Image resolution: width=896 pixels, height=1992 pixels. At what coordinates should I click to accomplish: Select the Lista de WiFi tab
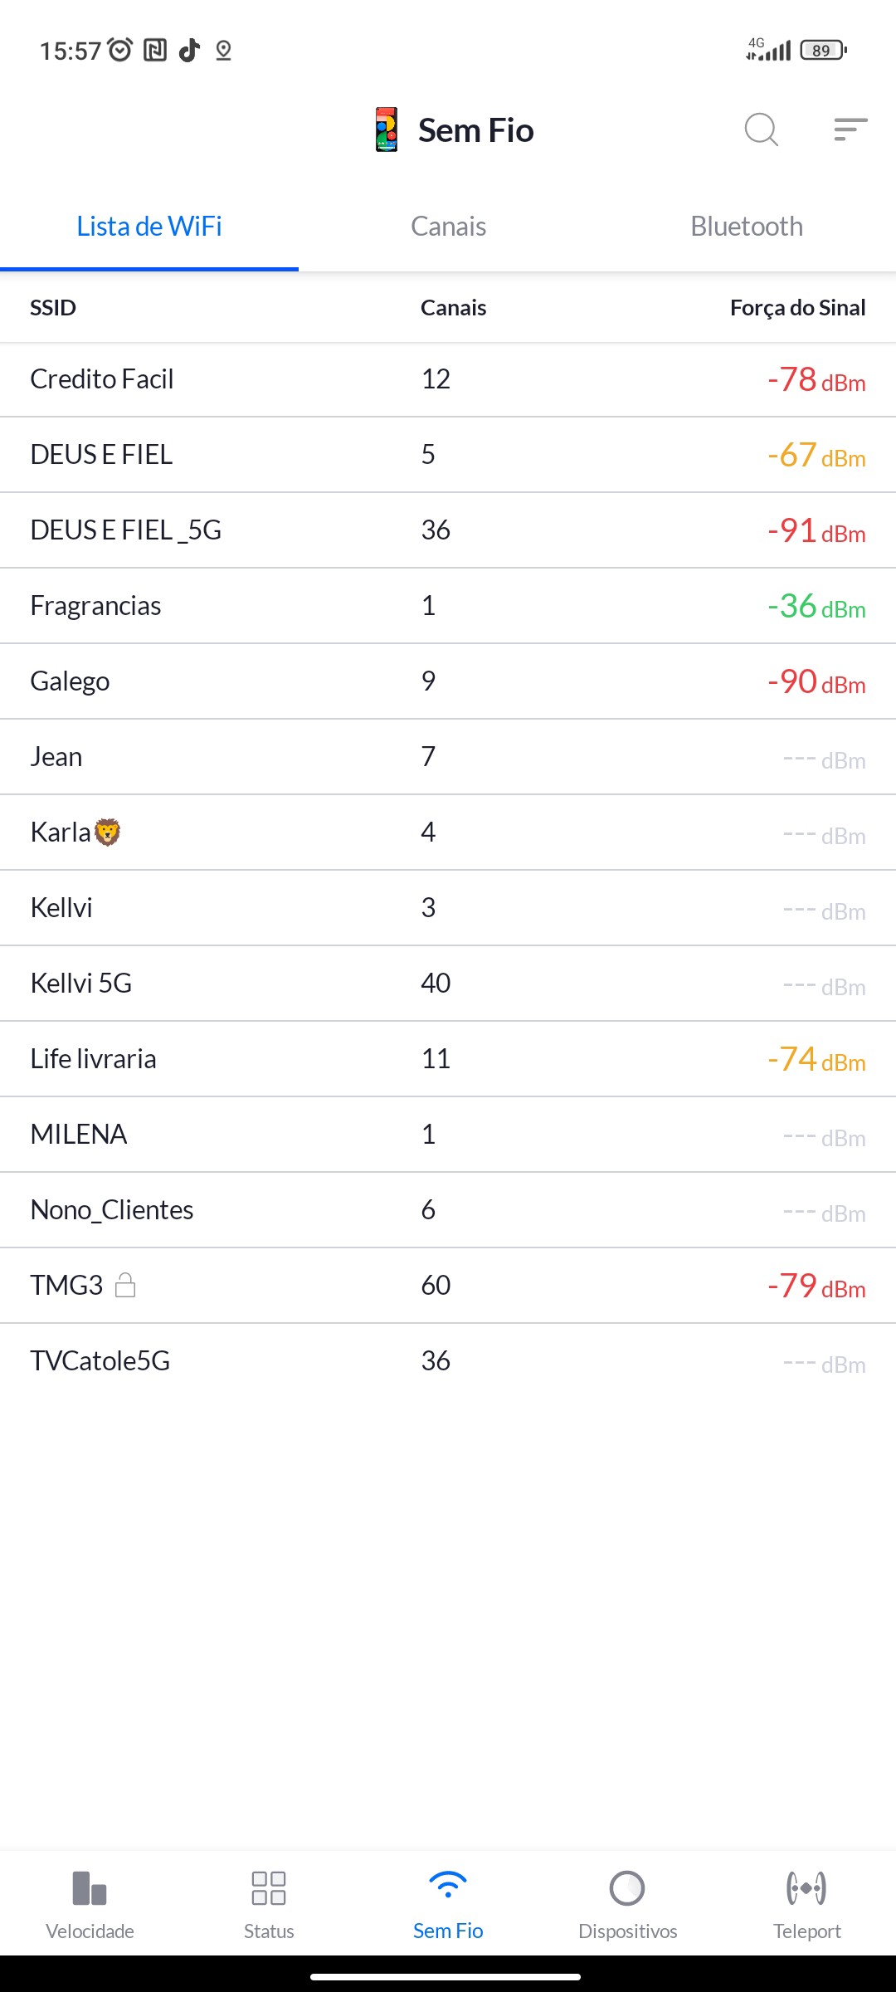click(149, 227)
